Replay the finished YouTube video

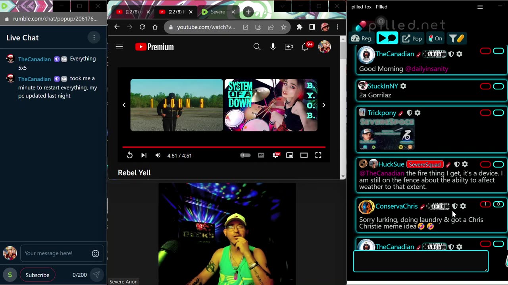click(x=130, y=156)
